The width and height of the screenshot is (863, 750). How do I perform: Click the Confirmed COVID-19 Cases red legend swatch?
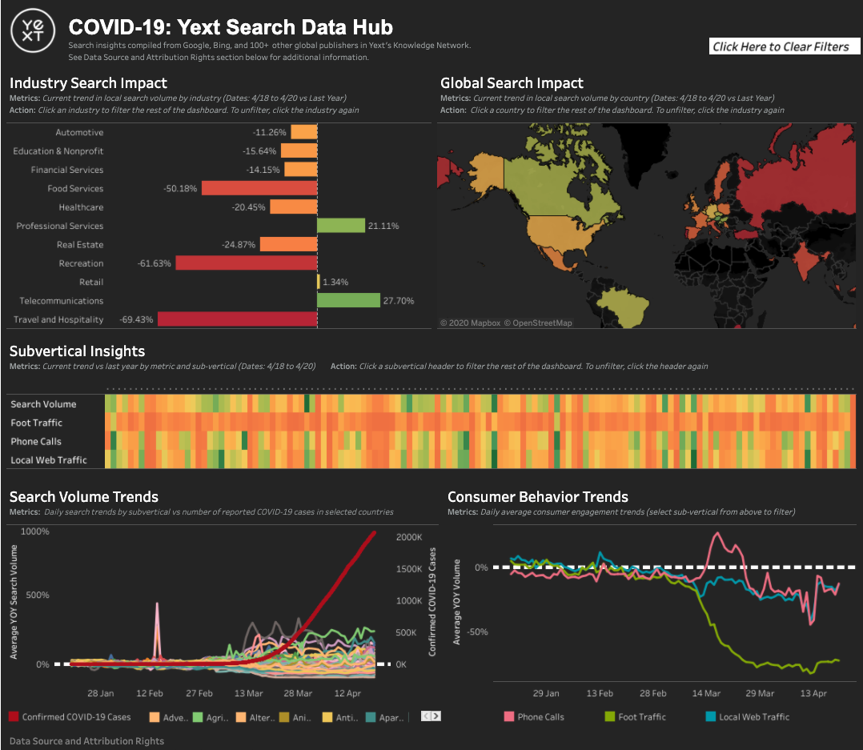pyautogui.click(x=14, y=717)
